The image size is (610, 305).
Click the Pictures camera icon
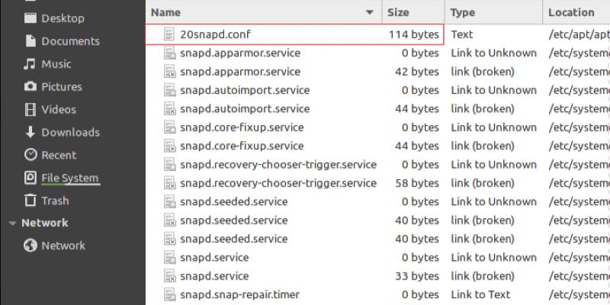[x=30, y=86]
